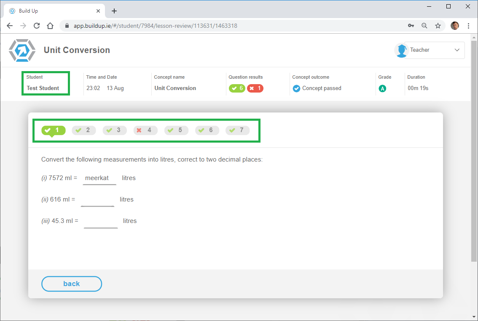Reload the page with the refresh icon
The width and height of the screenshot is (478, 321).
click(37, 26)
